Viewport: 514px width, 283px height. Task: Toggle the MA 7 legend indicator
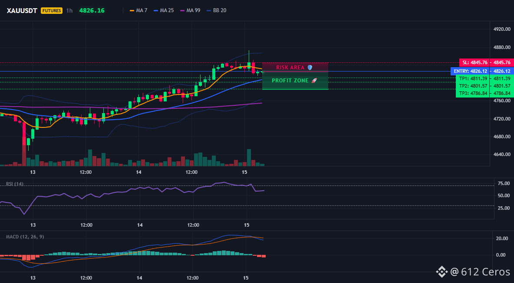[138, 10]
